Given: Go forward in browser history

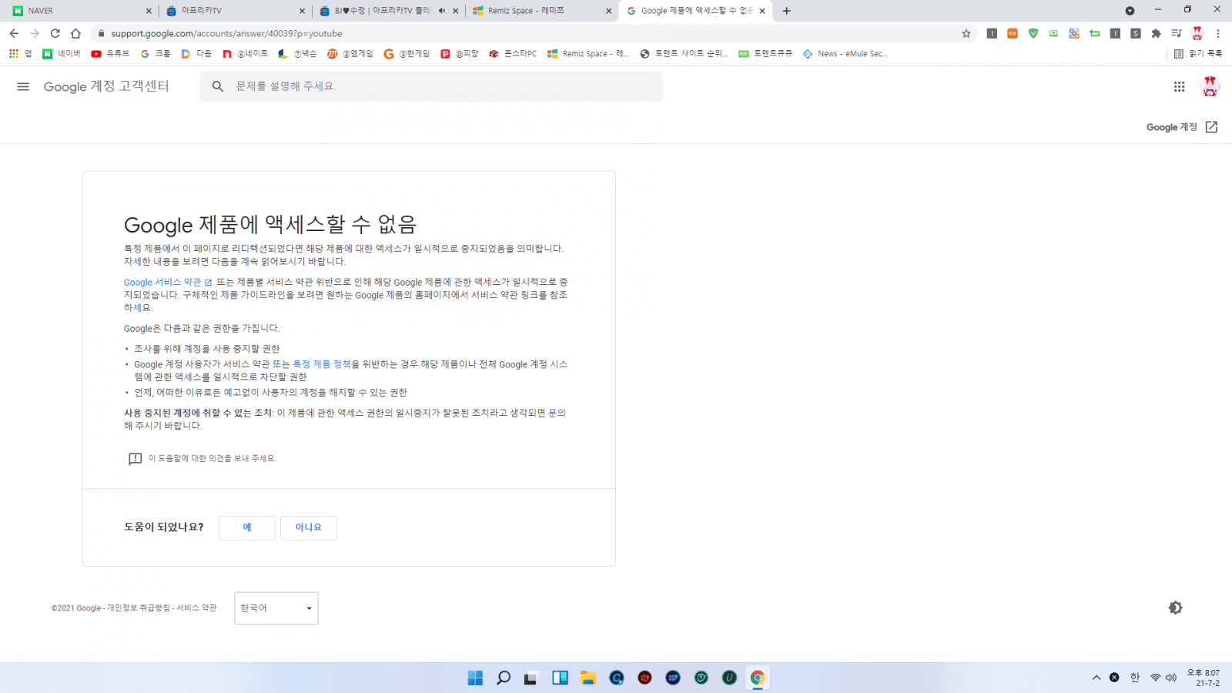Looking at the screenshot, I should point(35,33).
